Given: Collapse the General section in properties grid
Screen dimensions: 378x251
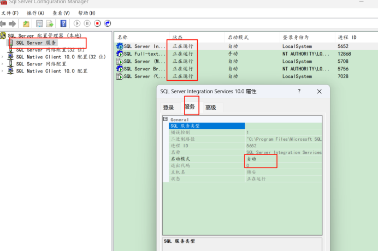Looking at the screenshot, I should point(165,119).
